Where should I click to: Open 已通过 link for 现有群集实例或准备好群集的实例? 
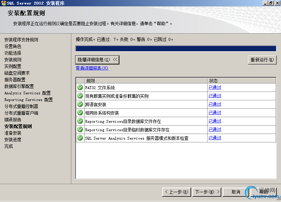tap(215, 96)
